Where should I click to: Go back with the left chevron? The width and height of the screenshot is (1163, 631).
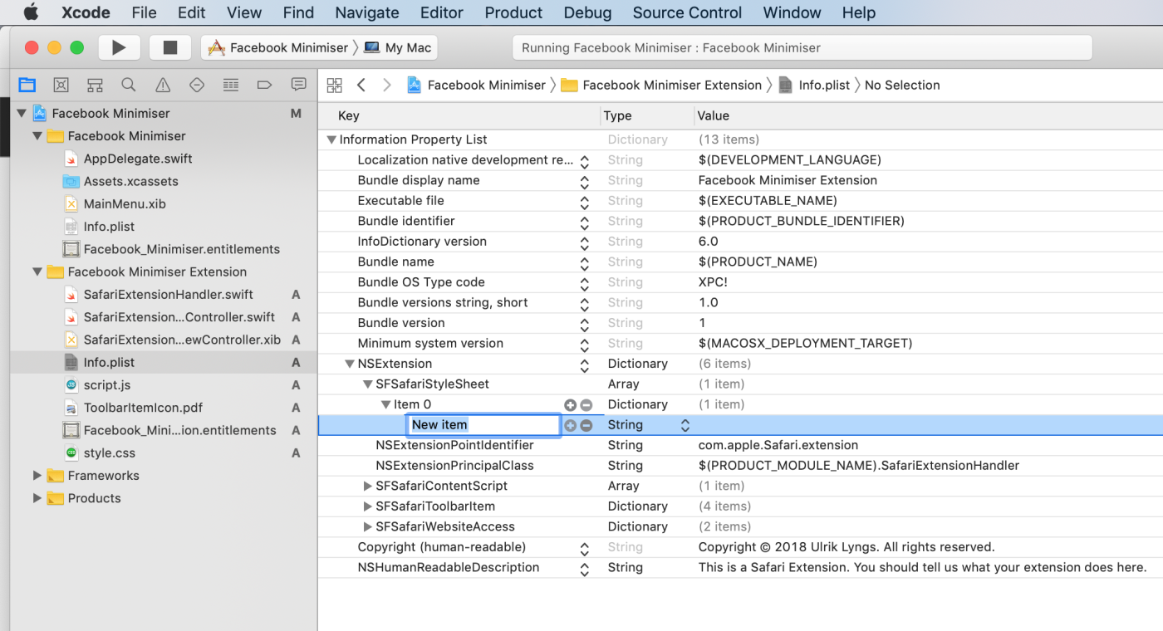361,85
